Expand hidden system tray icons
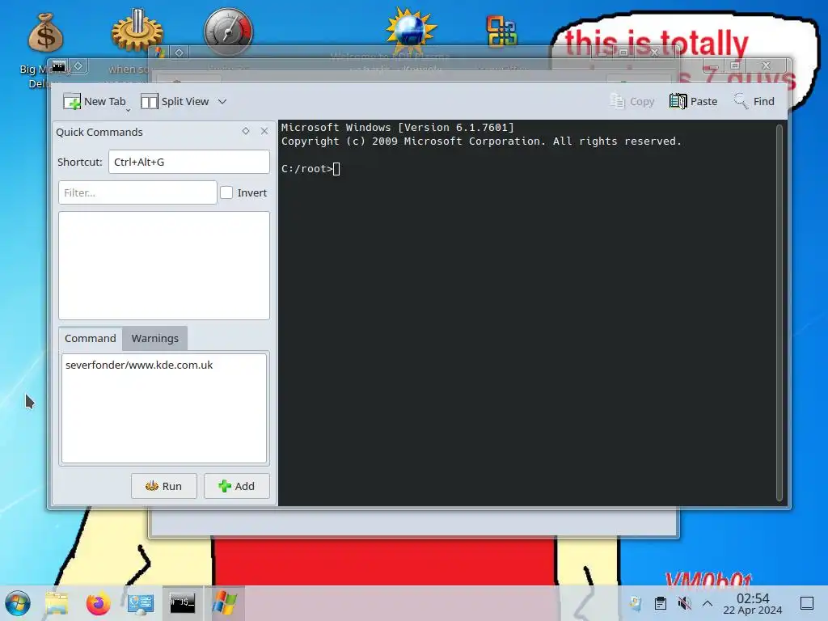Viewport: 828px width, 621px height. point(708,603)
